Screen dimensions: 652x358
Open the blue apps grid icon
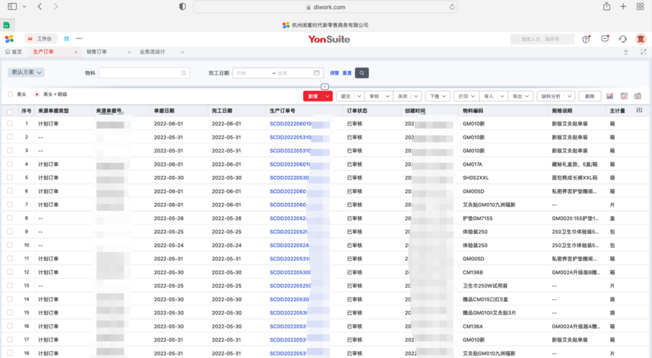[66, 39]
